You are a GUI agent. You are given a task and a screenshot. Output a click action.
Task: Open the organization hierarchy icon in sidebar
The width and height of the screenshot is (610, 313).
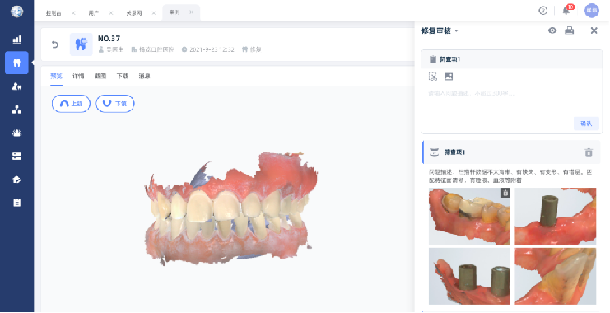click(16, 110)
